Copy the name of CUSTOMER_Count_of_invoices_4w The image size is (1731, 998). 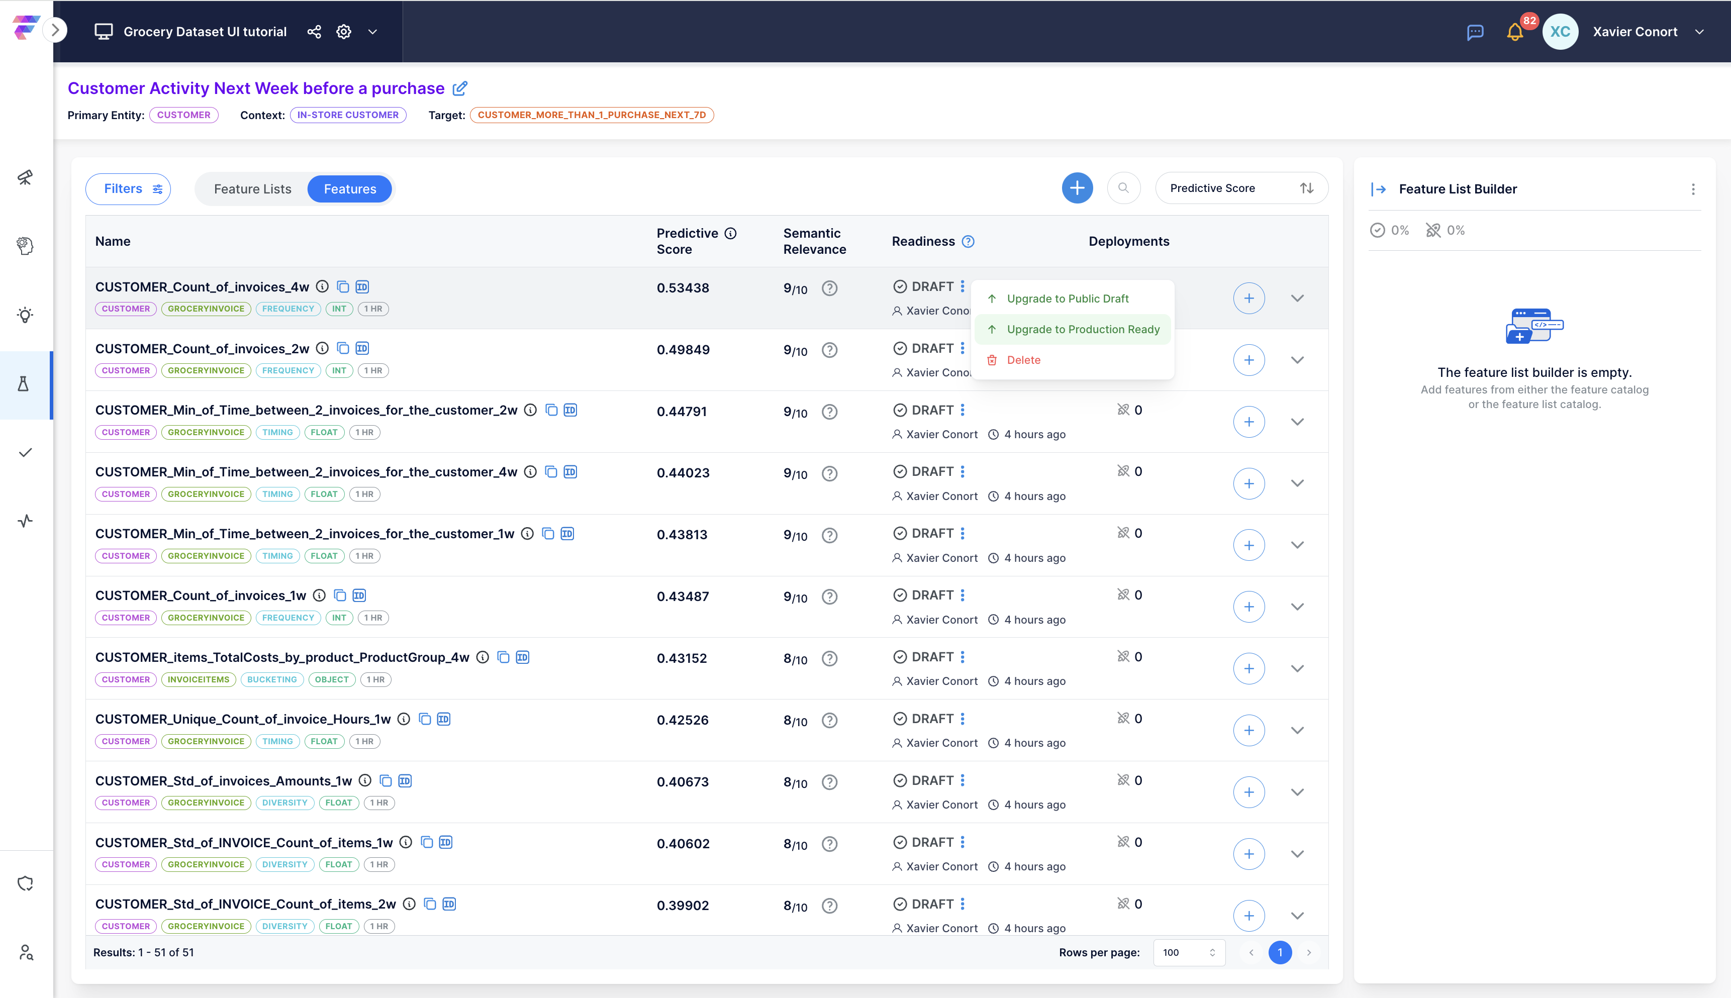(x=343, y=286)
